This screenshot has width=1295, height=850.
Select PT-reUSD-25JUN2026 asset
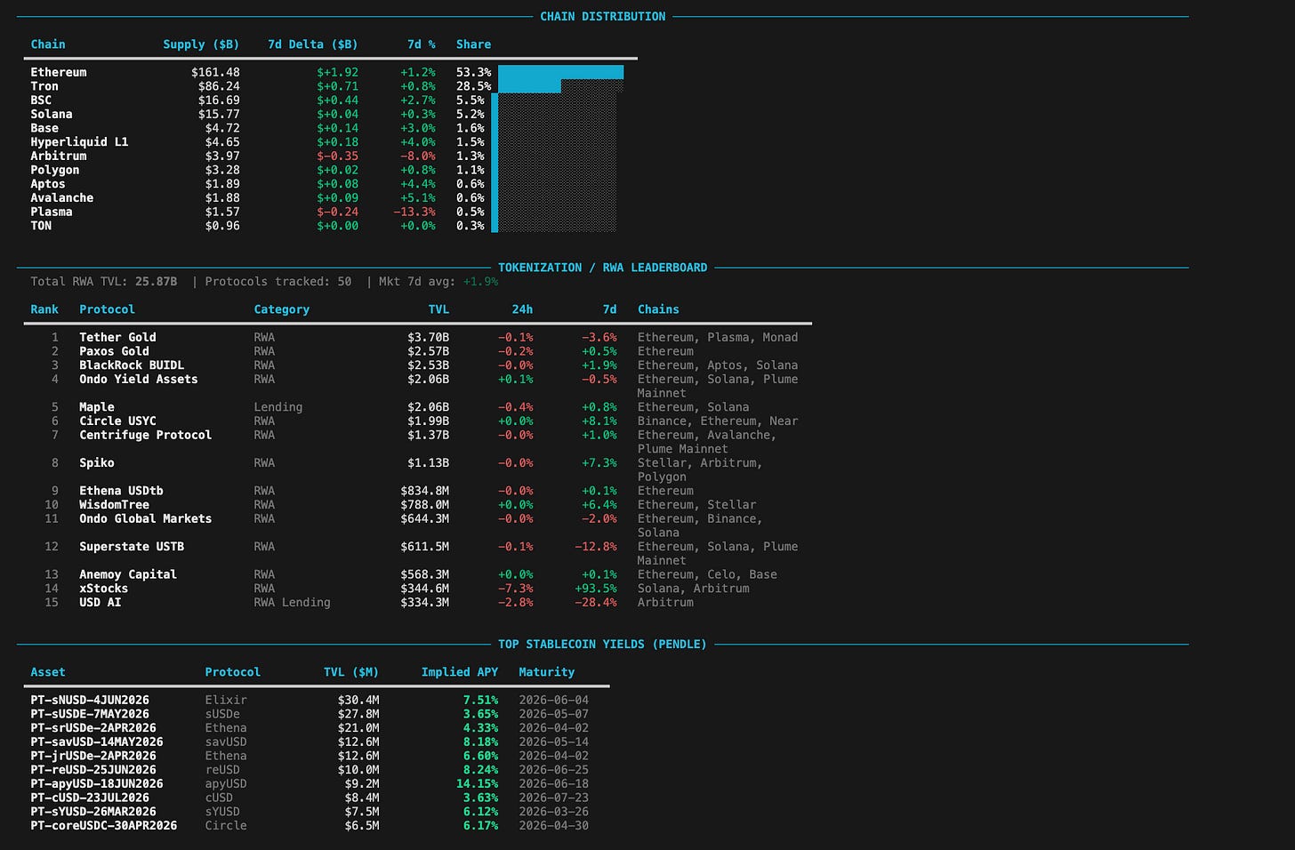[x=93, y=770]
